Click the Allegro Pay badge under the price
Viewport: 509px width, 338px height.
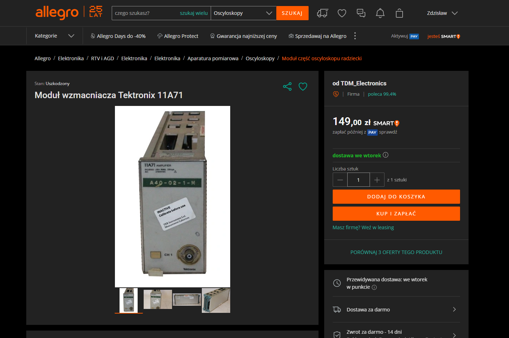(x=372, y=132)
